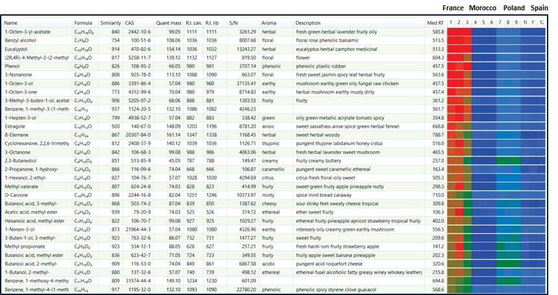Sort table by Name column header
Screen dimensions: 558x295
point(10,23)
